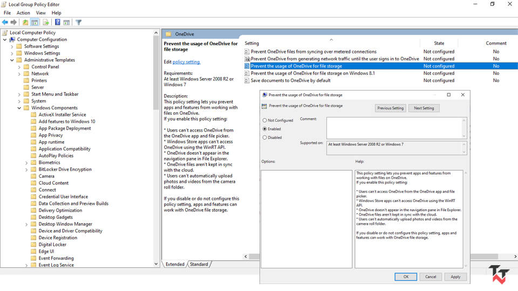Toggle the Show/Hide Console Tree icon
Screen dimensions: 518x291
point(35,22)
